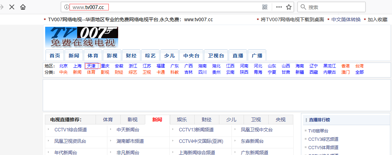Click the 中文简体转换 link
Image resolution: width=392 pixels, height=155 pixels.
[346, 19]
